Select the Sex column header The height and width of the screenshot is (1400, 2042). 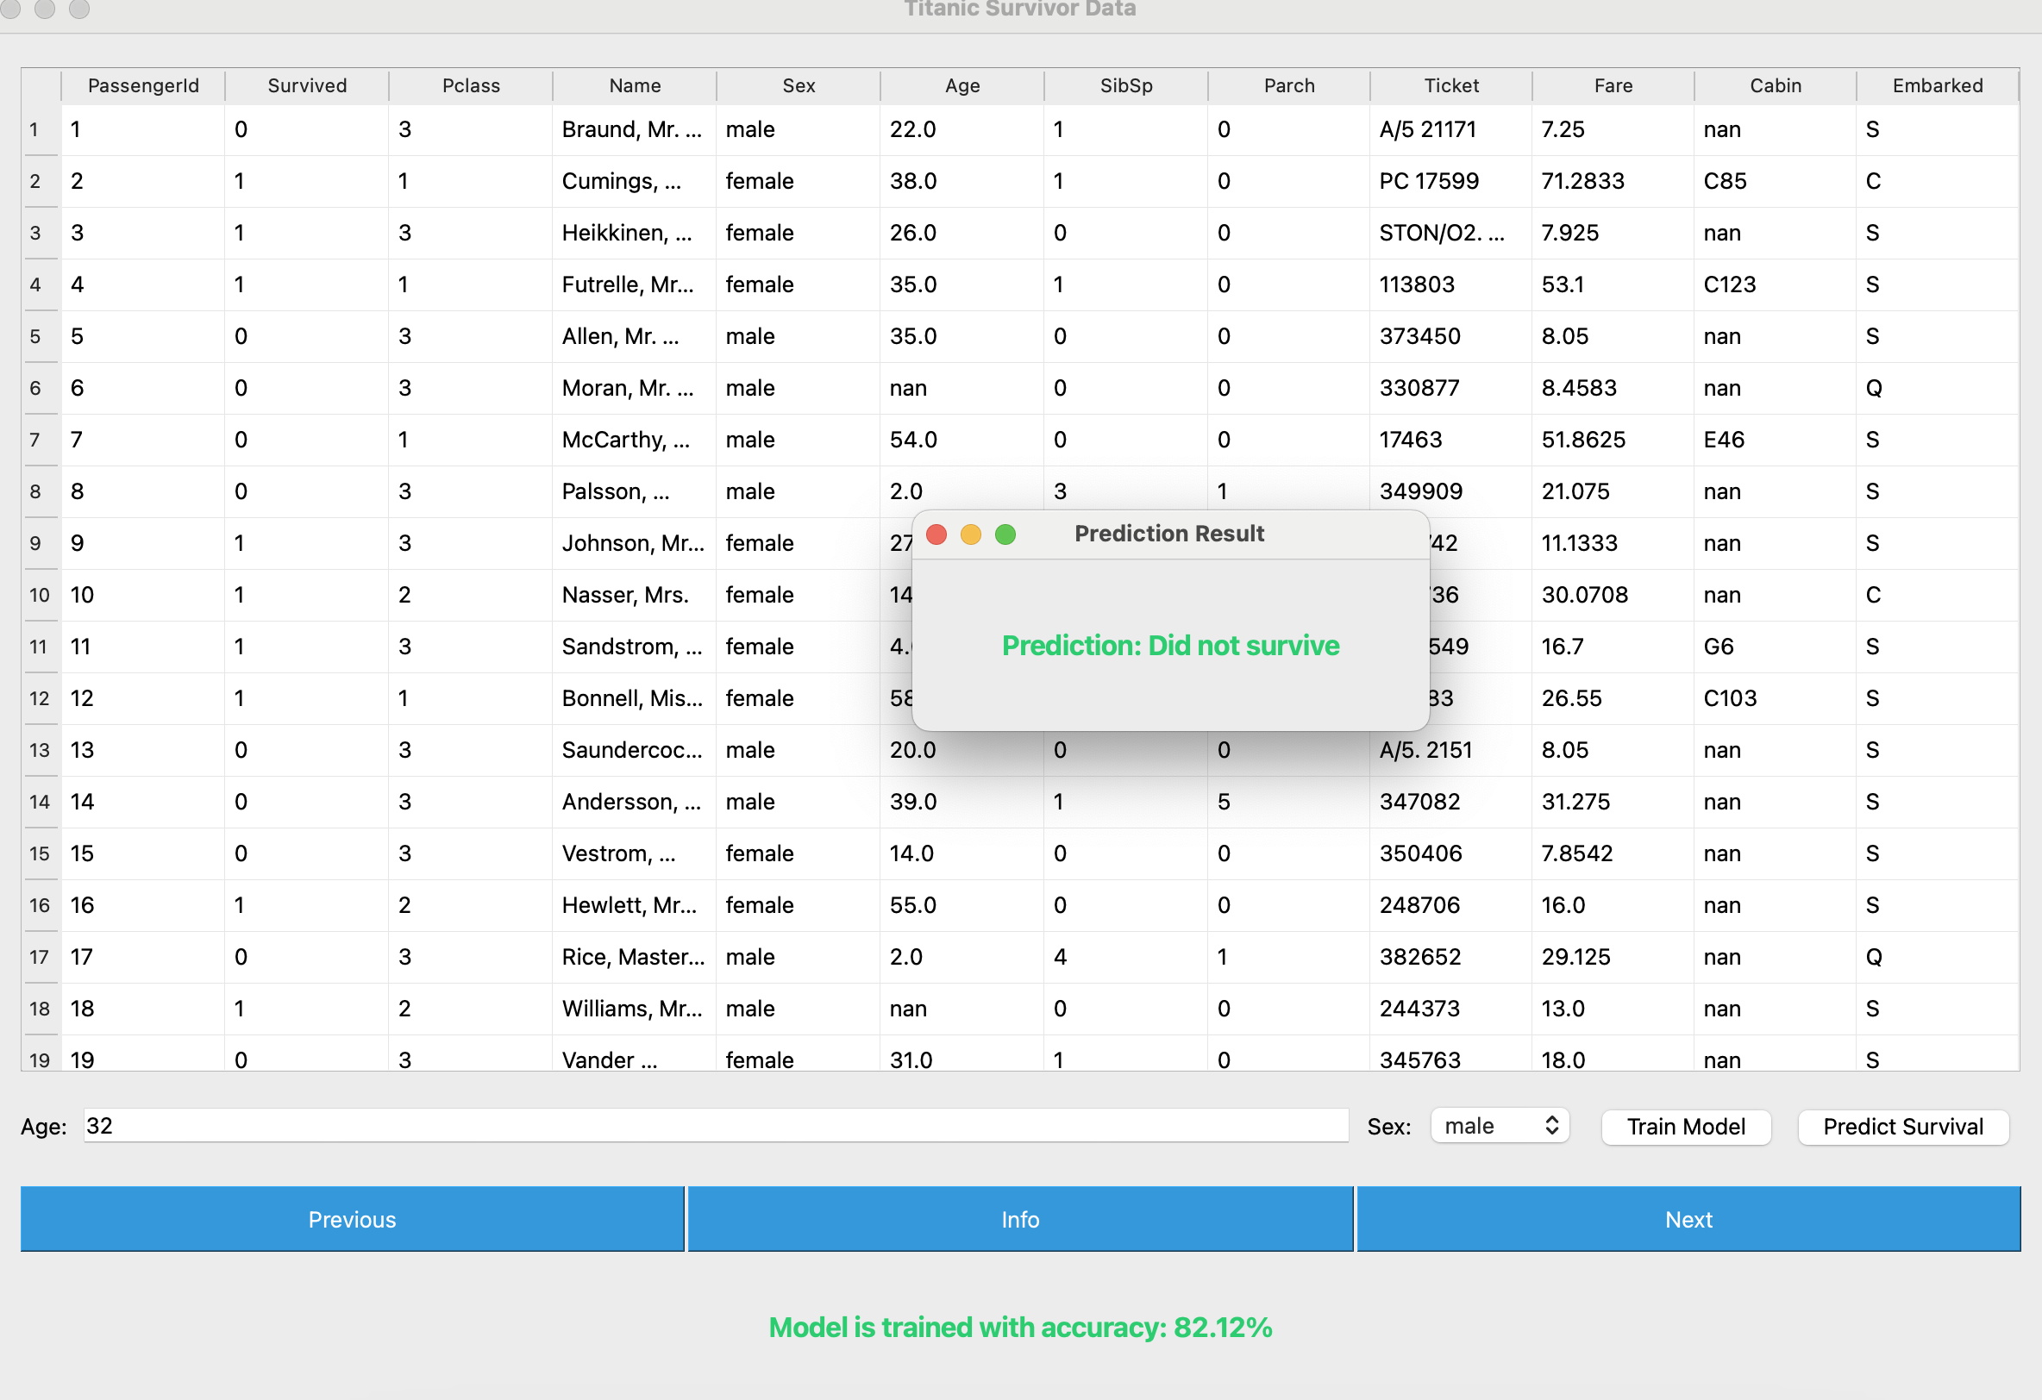point(799,86)
